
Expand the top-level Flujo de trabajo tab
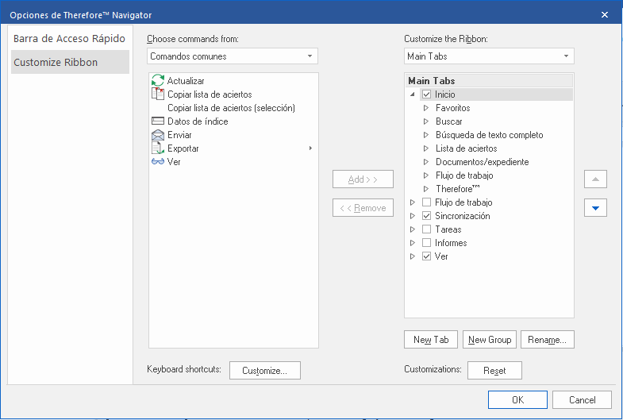413,202
